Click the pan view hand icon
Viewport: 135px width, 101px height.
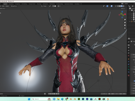(125, 22)
